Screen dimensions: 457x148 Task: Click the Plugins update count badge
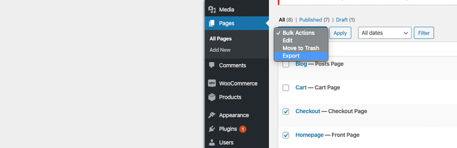coord(243,129)
